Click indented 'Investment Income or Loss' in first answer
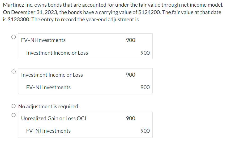Screen dimensions: 227x143 [57, 53]
